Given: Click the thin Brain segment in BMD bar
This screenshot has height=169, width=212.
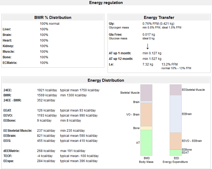Looking at the screenshot, I should (146, 102).
